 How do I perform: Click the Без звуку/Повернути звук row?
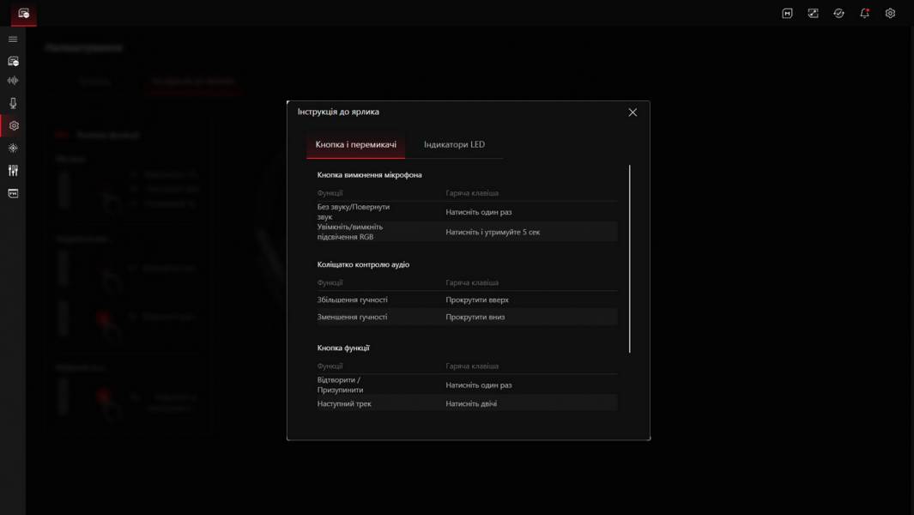(466, 212)
